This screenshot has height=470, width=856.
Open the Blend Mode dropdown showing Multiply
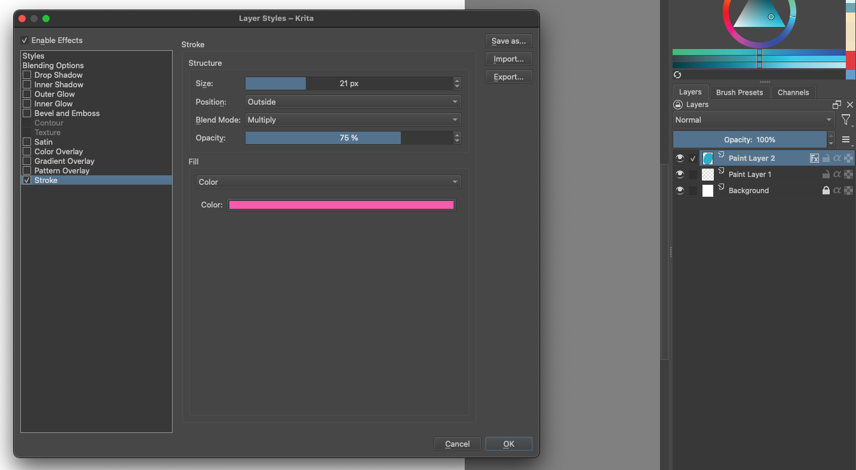pyautogui.click(x=353, y=120)
